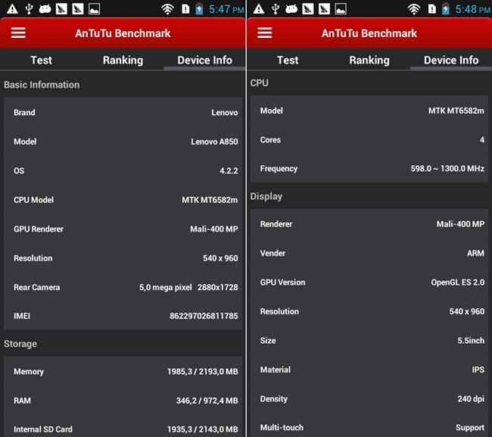Tap battery charging icon in right status bar

[446, 9]
